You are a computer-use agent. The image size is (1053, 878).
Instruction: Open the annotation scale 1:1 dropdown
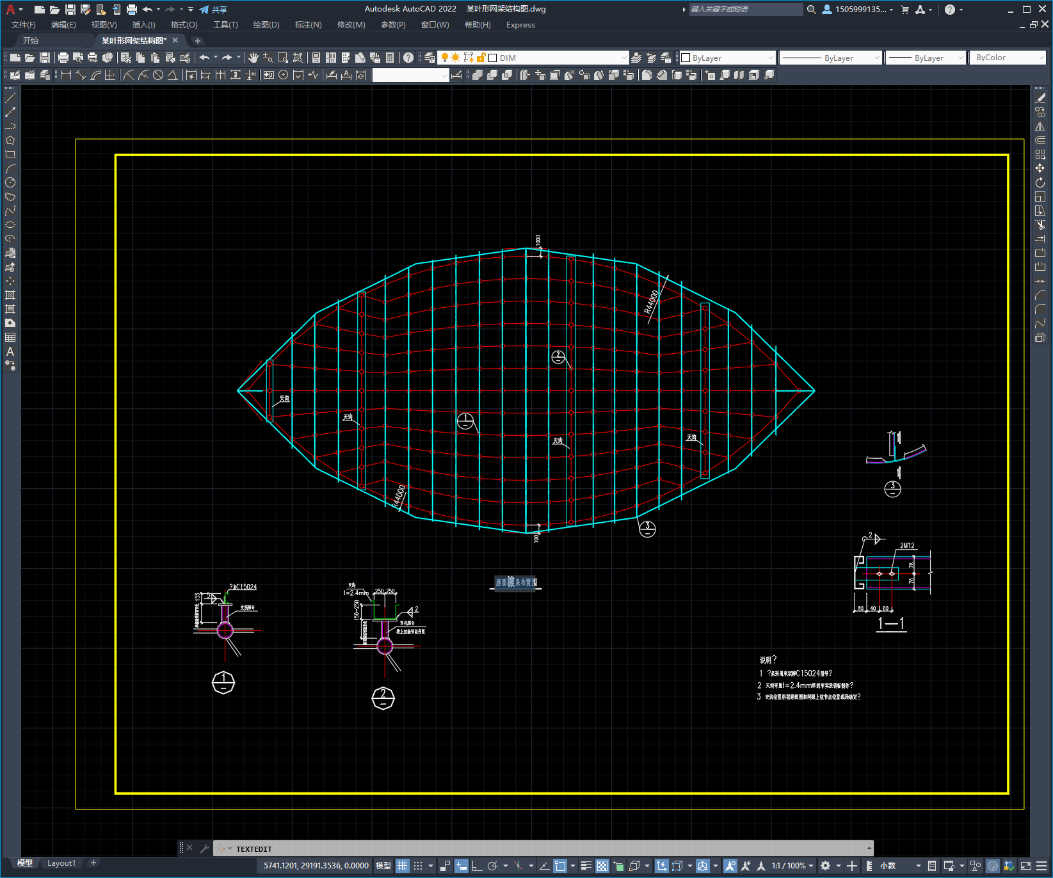click(x=792, y=866)
